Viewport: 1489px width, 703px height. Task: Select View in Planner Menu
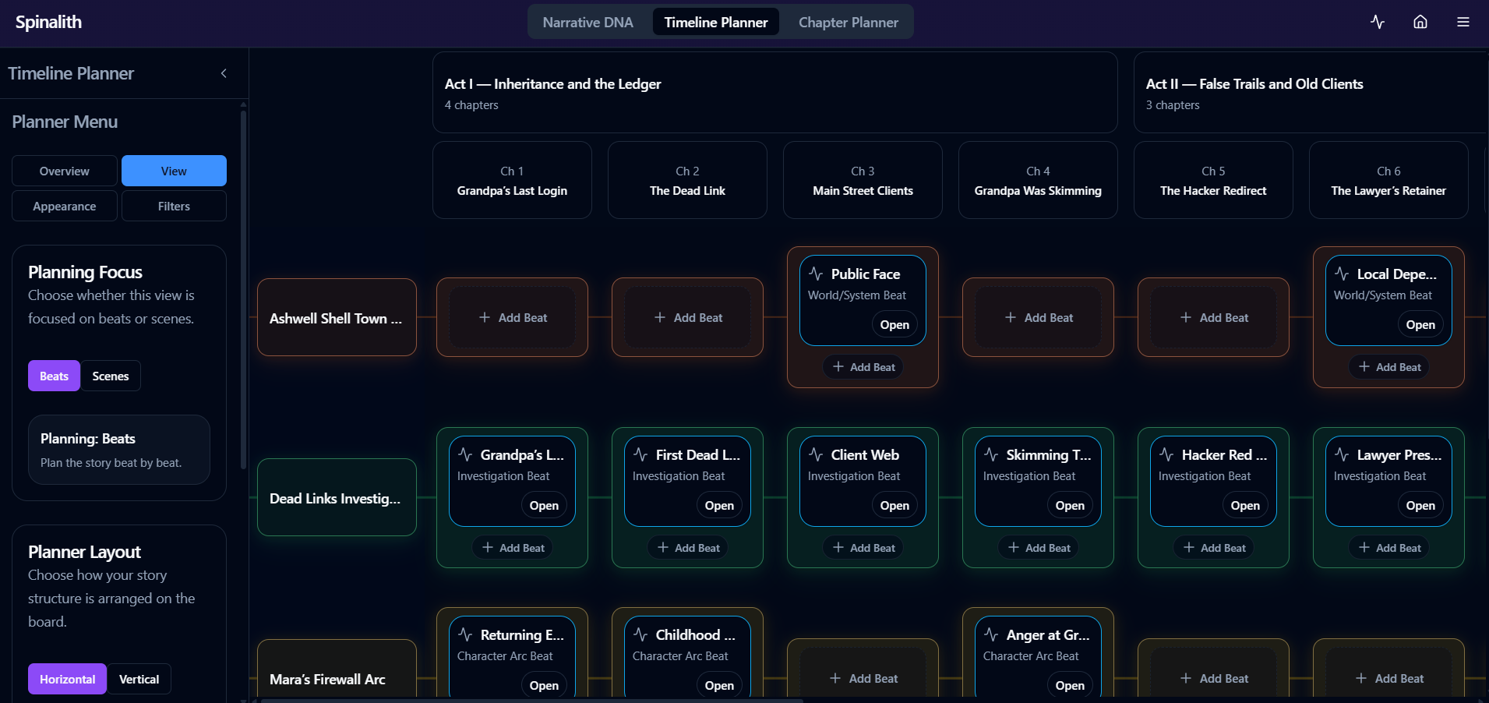tap(174, 171)
